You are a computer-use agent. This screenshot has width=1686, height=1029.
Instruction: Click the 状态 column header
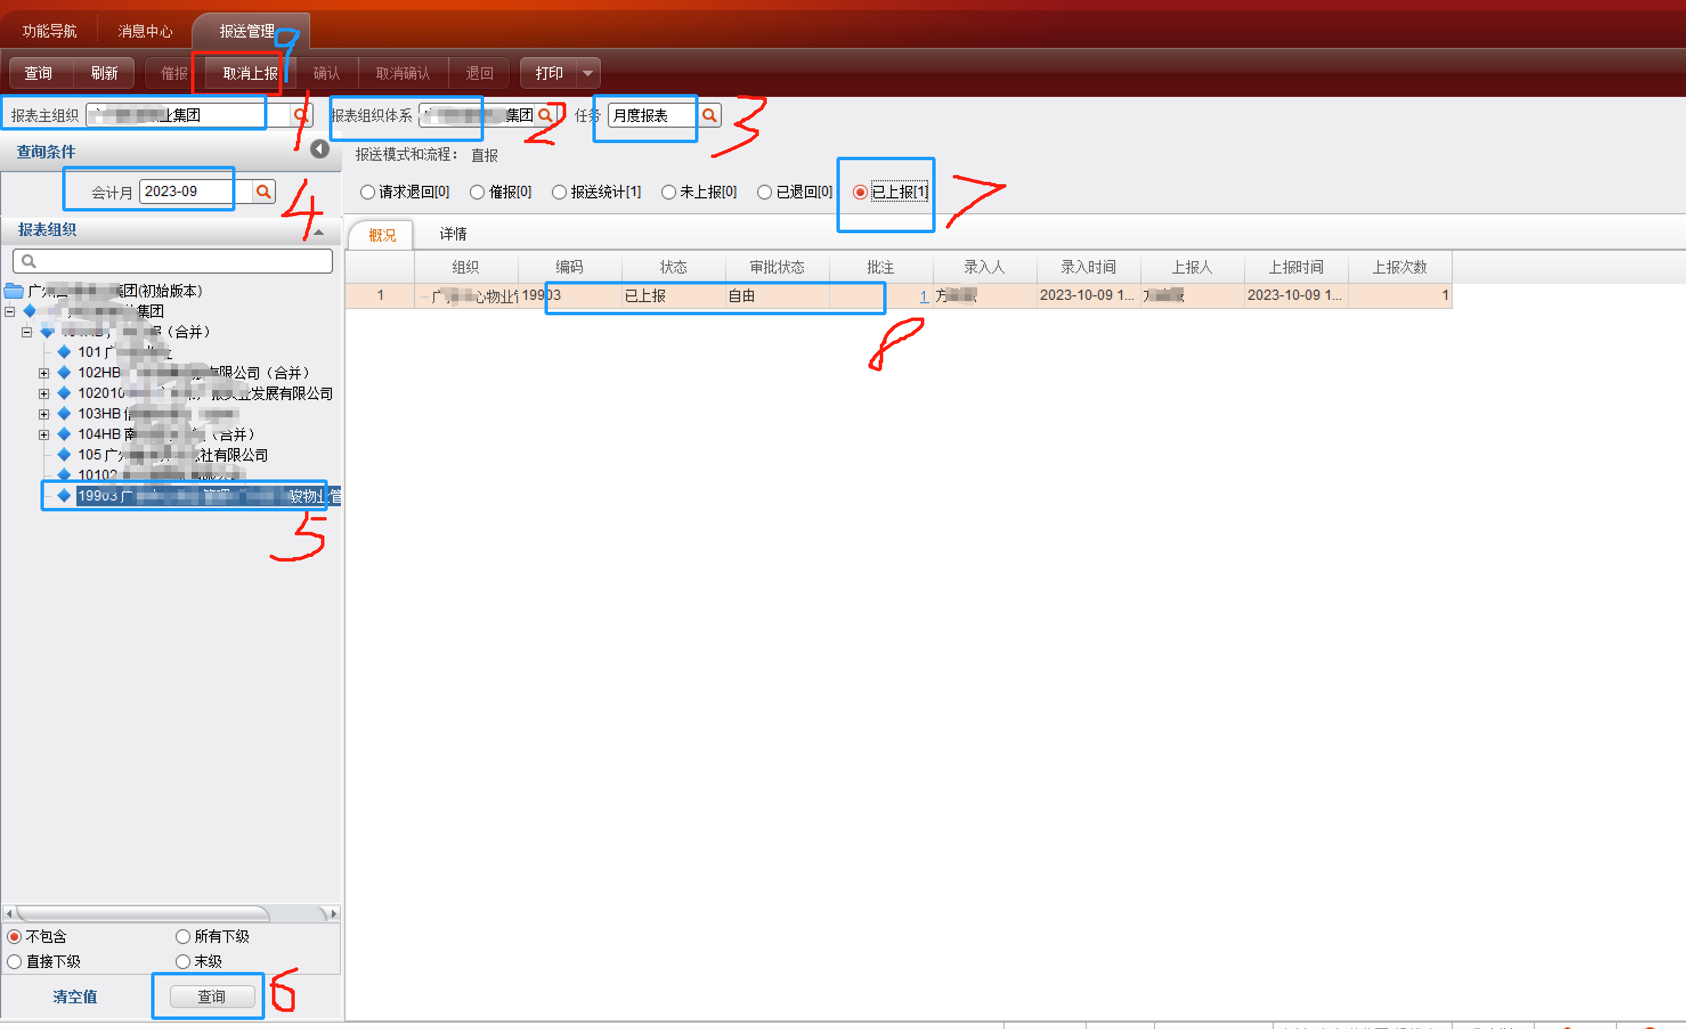pos(673,267)
